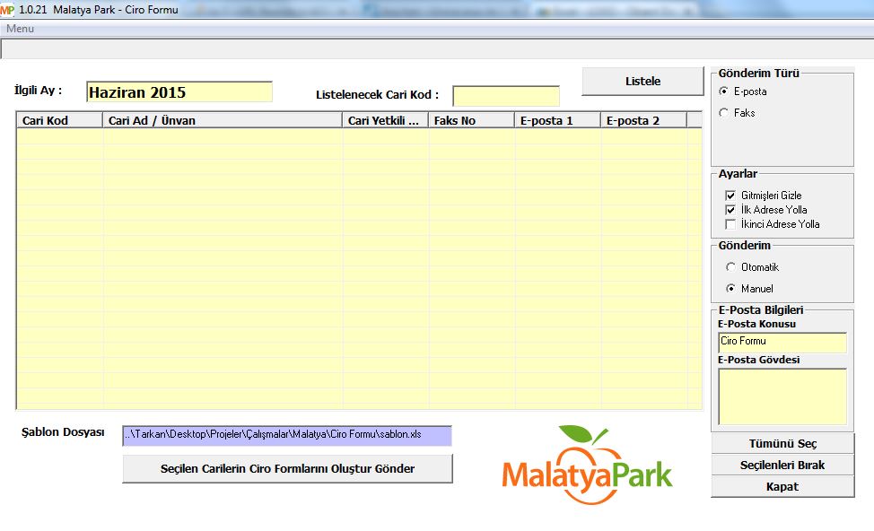Click the Şablon Dosyası path field
874x531 pixels.
287,435
